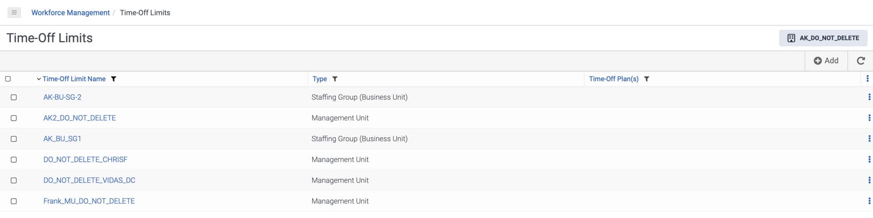Add a new time-off limit
The image size is (873, 218).
(826, 61)
